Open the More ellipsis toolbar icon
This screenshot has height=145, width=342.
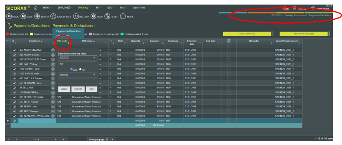[123, 16]
